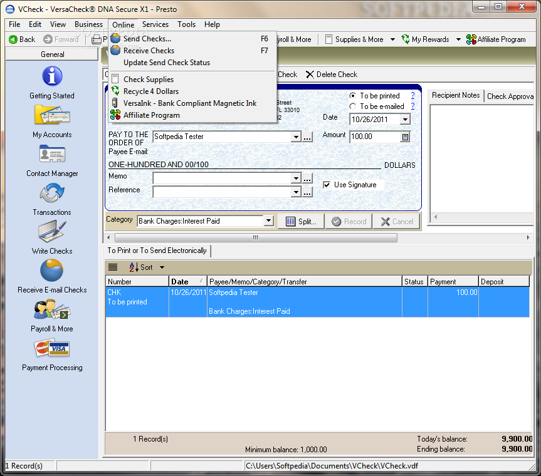541x476 pixels.
Task: Click Recycle 4 Dollars icon in menu
Action: pos(115,91)
